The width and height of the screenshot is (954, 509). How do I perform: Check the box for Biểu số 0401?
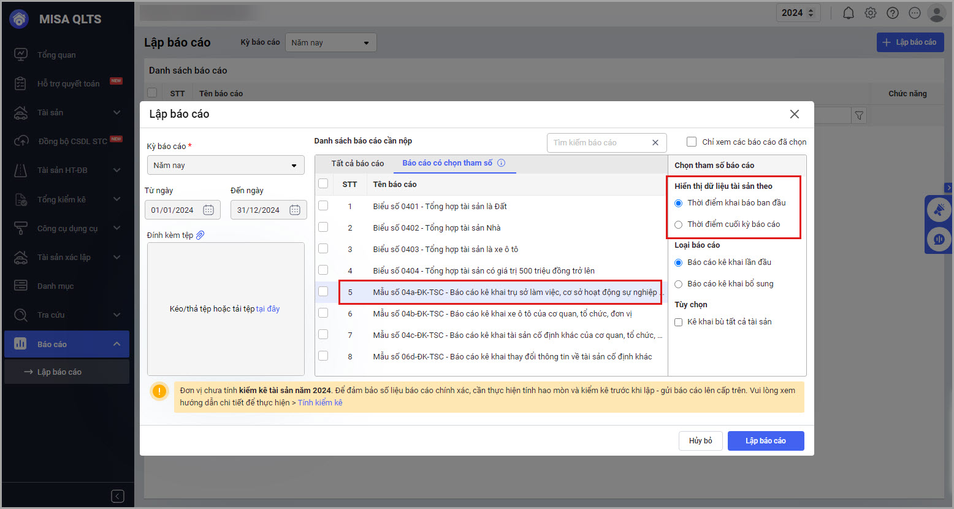tap(323, 206)
